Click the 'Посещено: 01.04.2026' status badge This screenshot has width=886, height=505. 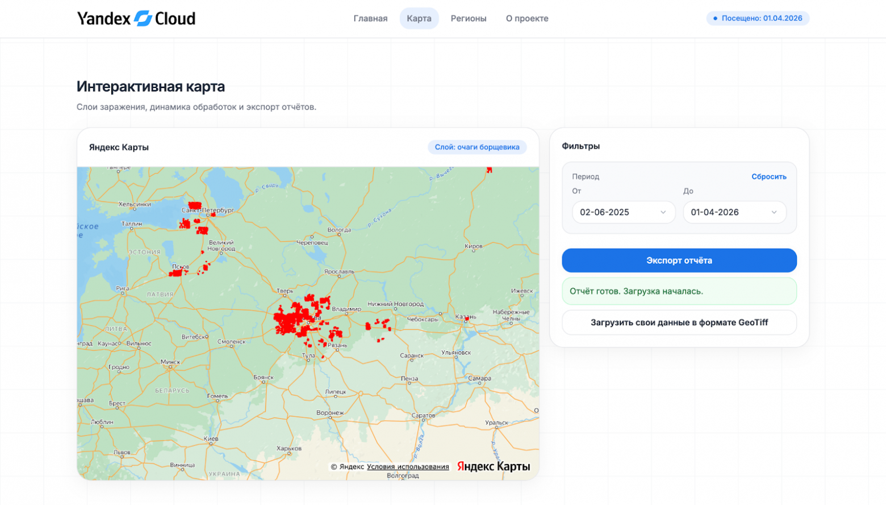click(x=758, y=18)
